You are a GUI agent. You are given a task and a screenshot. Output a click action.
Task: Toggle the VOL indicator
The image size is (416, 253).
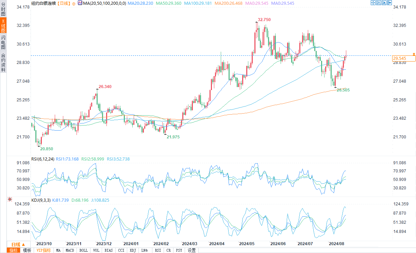point(96,250)
